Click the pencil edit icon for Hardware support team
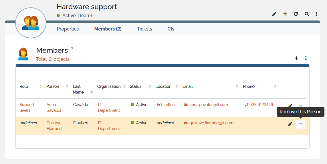Viewport: 327px width, 164px height. tap(274, 14)
